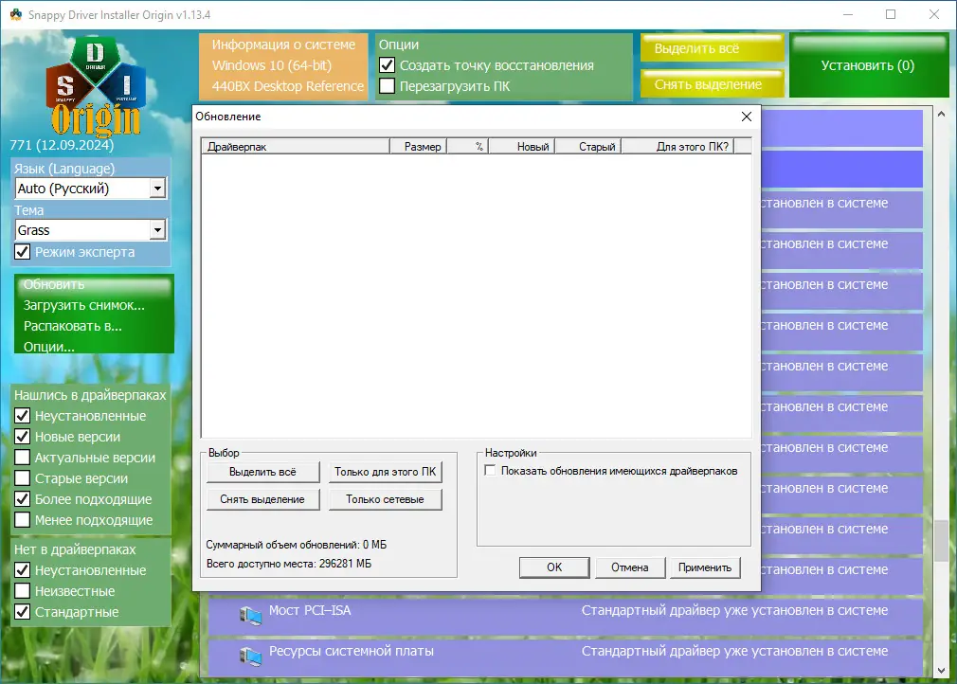This screenshot has width=957, height=684.
Task: Check the Старые версии filter
Action: tap(21, 478)
